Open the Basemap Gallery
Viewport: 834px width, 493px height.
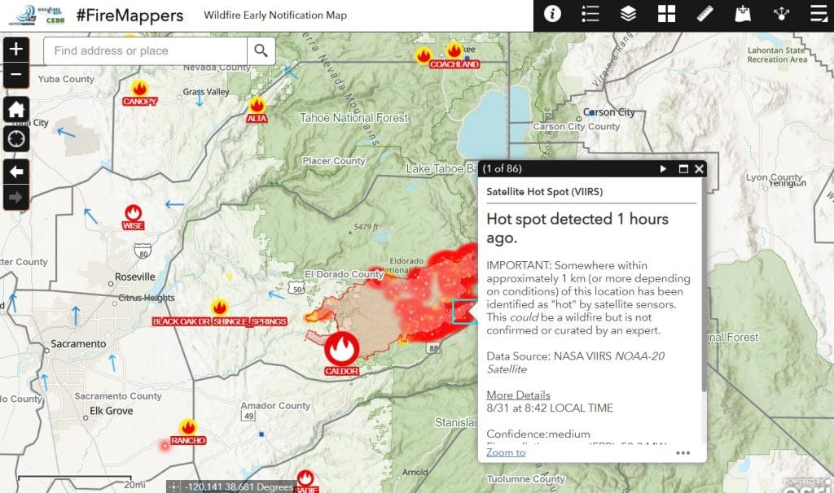(x=666, y=14)
